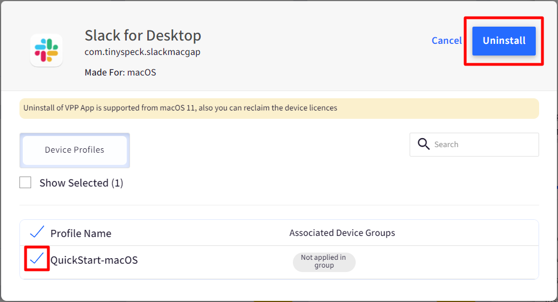
Task: Switch to the Device Profiles tab
Action: [74, 150]
